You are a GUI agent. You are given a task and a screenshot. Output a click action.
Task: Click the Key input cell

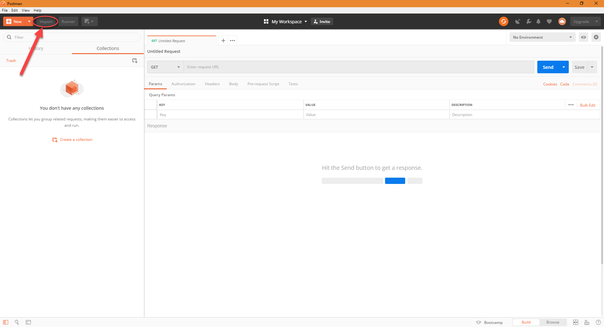click(230, 114)
